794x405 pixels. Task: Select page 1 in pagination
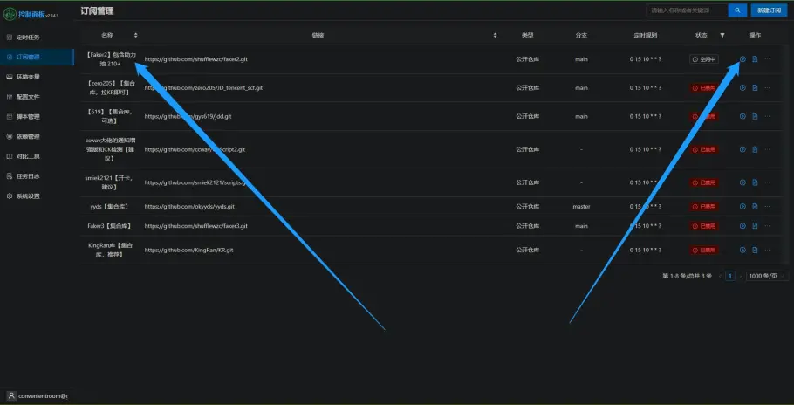[729, 276]
